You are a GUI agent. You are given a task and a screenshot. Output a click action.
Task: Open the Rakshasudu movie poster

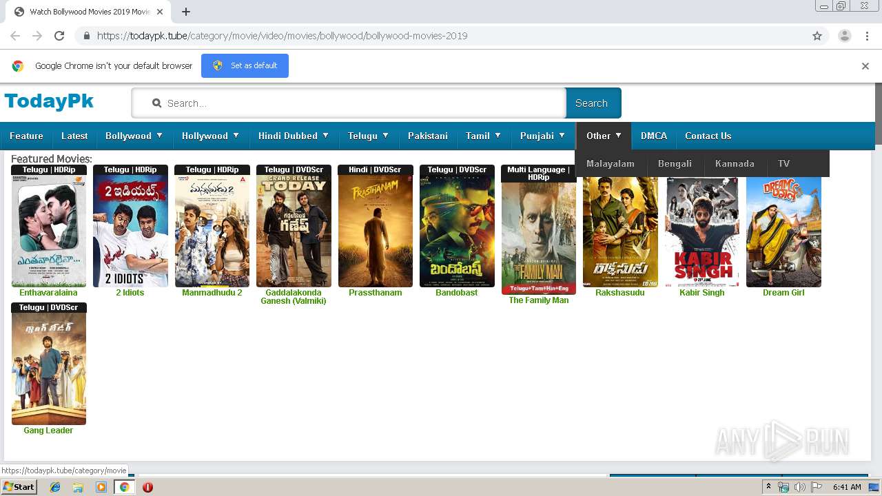pos(620,231)
